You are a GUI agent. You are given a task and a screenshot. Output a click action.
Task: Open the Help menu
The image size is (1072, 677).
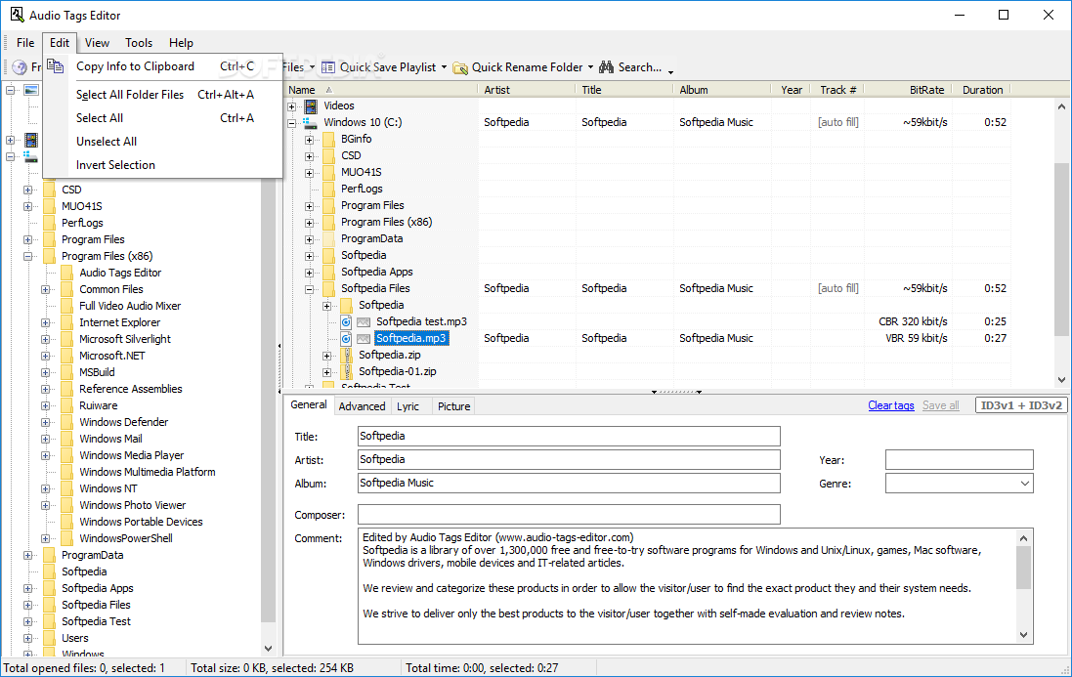click(x=181, y=42)
